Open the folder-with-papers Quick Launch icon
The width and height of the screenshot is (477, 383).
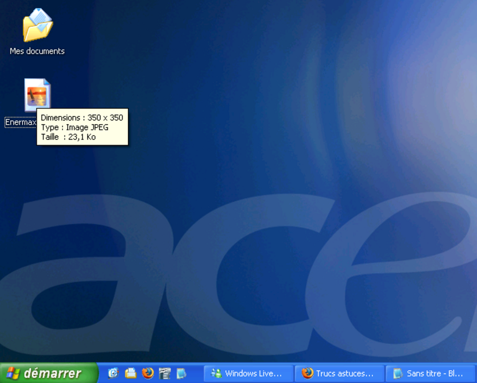[x=131, y=373]
